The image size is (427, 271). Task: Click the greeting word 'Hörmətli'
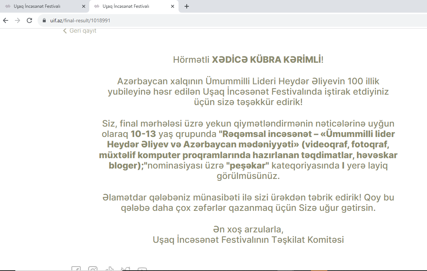191,60
